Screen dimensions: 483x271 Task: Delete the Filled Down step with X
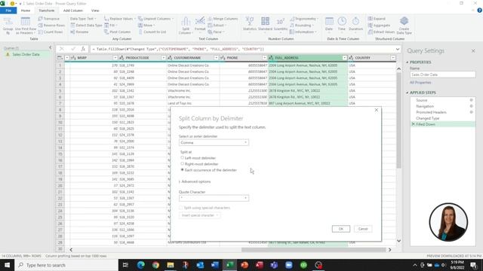[x=414, y=124]
